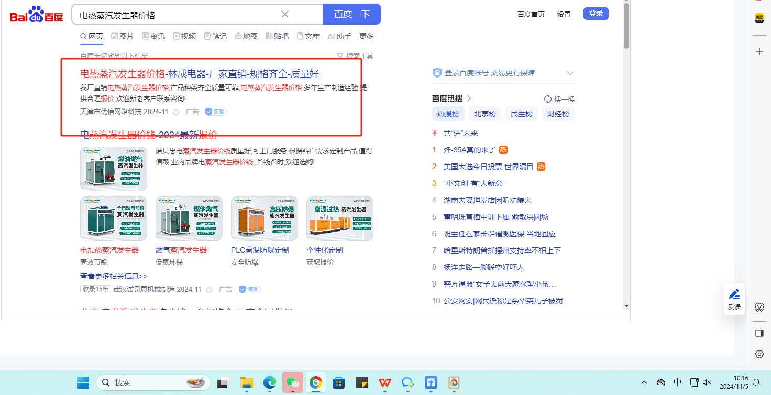Click the page vertical scrollbar thumb
Viewport: 771px width, 395px height.
coord(626,26)
